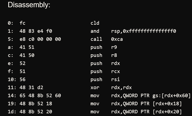
Task: Click the hex bytes 48 83 e4 f0
Action: point(36,31)
